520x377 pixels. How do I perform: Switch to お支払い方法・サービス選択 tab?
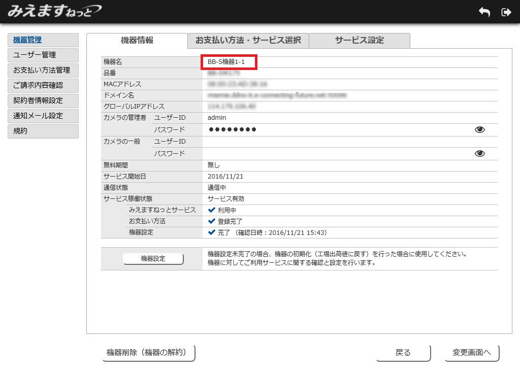(248, 41)
